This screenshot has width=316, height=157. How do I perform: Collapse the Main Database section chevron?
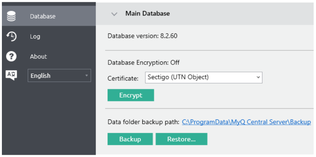tap(114, 14)
